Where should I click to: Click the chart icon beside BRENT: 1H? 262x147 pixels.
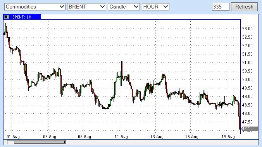[x=7, y=17]
